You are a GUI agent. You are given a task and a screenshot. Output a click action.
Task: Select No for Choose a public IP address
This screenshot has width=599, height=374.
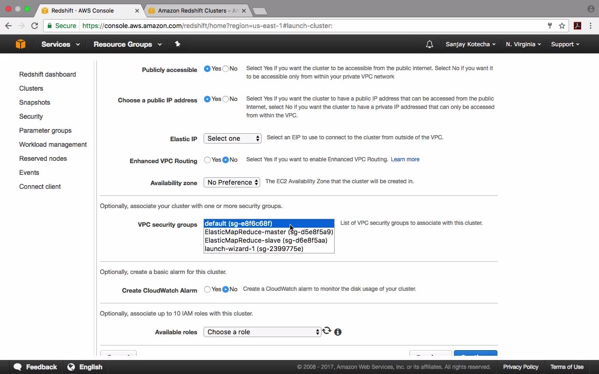point(226,99)
